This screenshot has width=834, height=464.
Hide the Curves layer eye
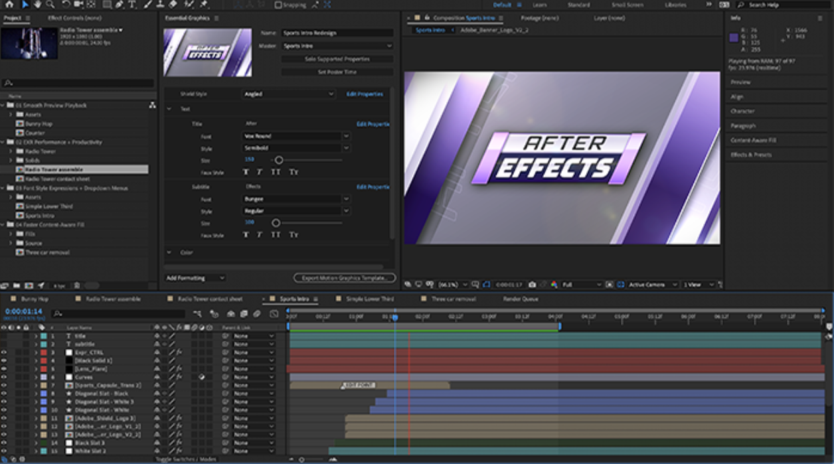4,377
